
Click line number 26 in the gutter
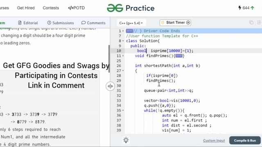[119, 66]
